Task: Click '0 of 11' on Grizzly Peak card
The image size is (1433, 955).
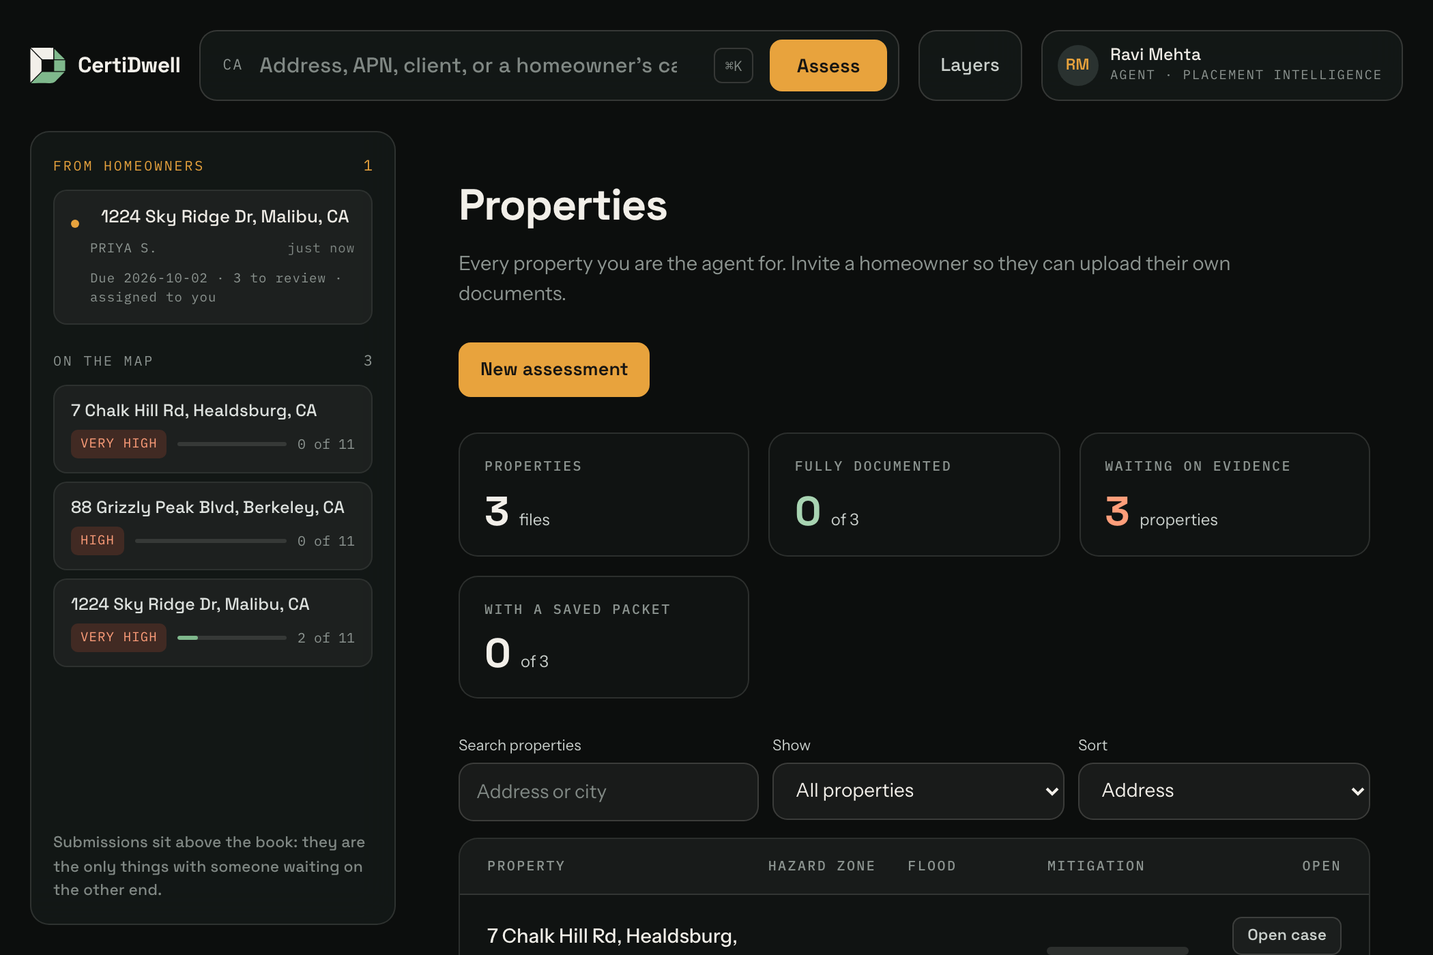Action: click(326, 541)
